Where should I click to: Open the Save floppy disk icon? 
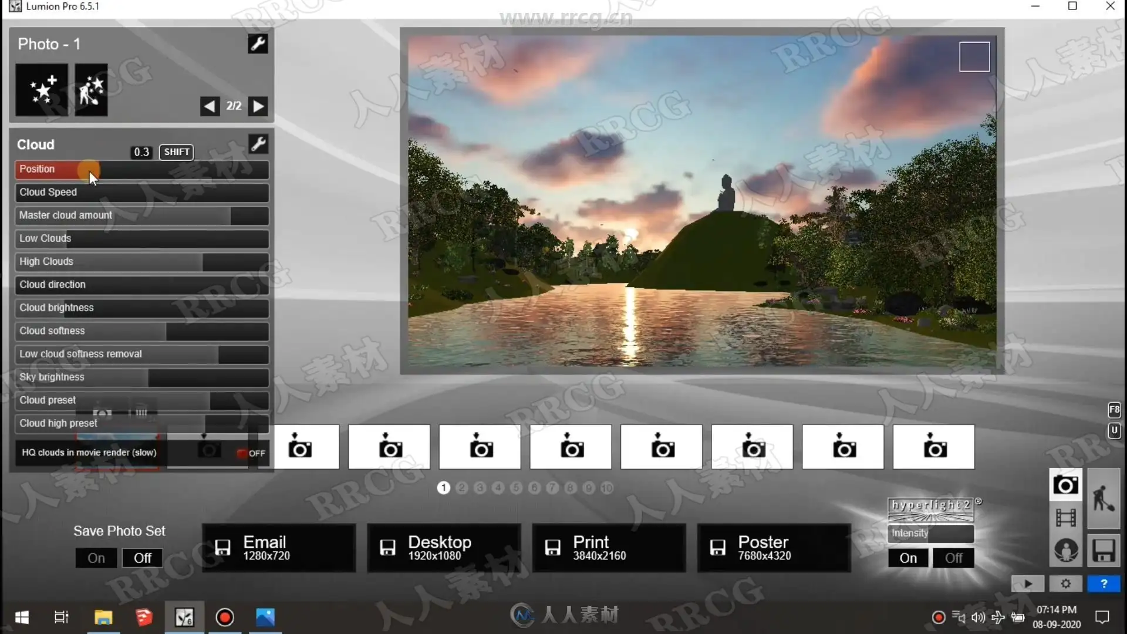pyautogui.click(x=1104, y=551)
